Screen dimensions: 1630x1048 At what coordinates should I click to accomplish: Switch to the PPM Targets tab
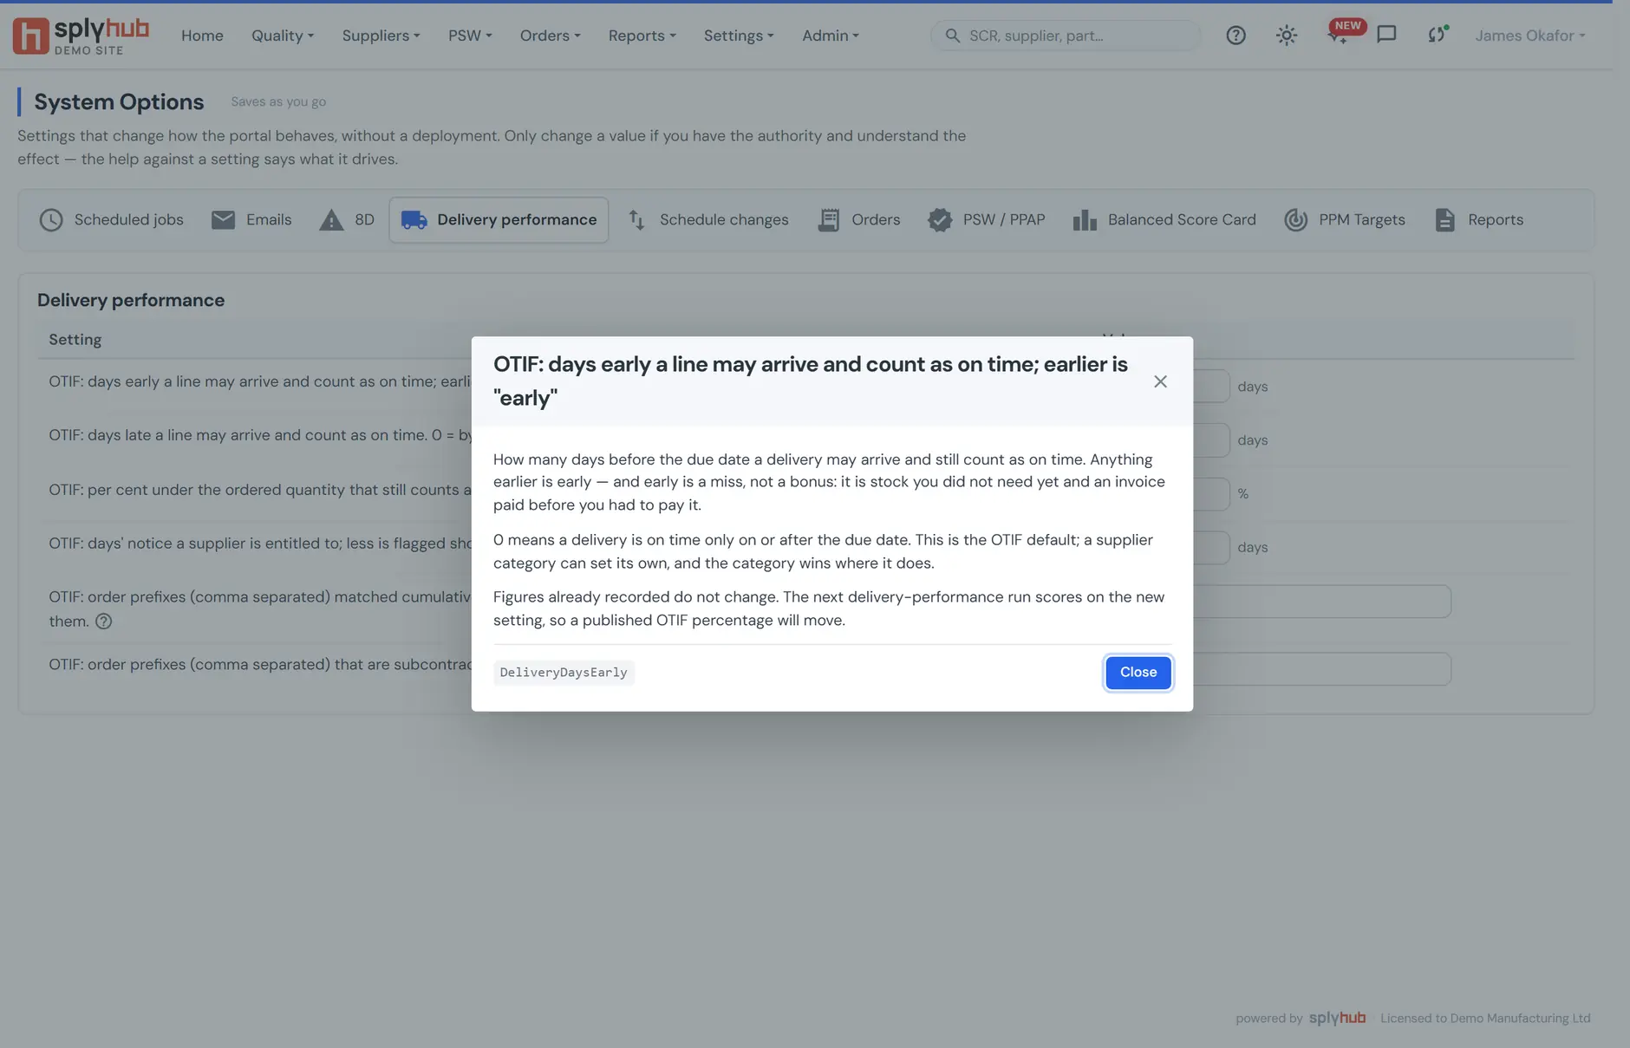(x=1345, y=220)
